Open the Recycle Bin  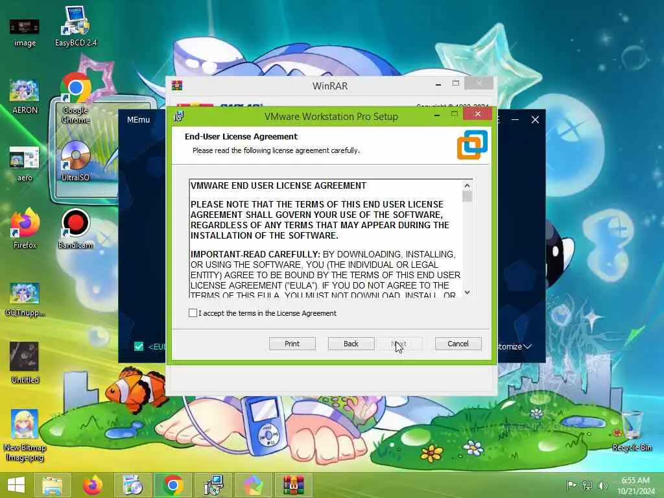(632, 431)
